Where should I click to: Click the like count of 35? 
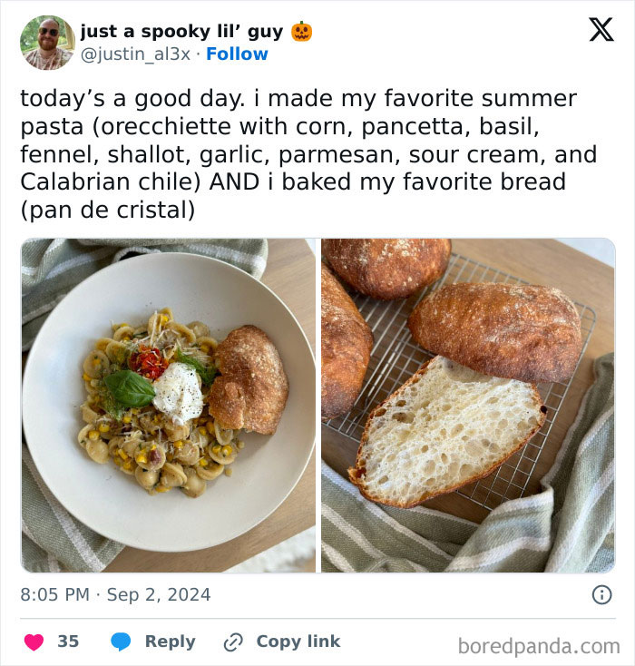pos(68,642)
